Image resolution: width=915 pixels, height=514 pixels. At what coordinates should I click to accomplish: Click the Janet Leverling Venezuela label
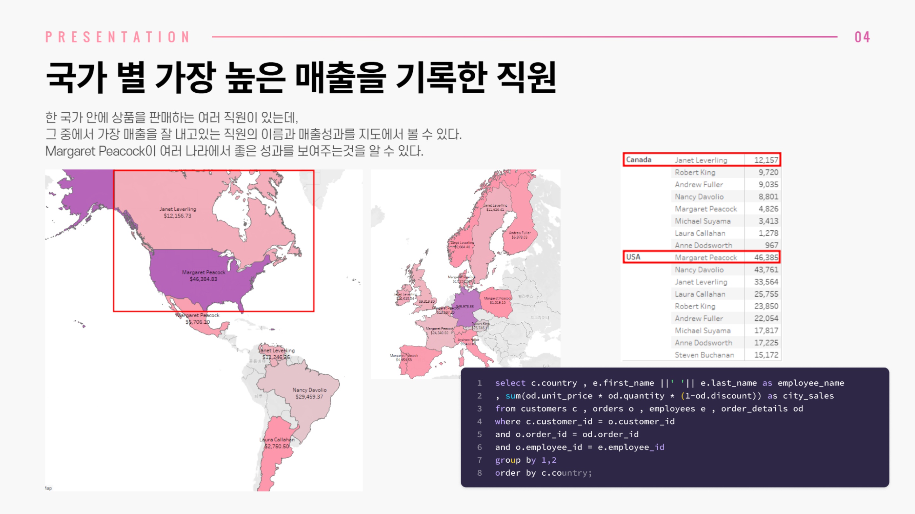coord(276,354)
